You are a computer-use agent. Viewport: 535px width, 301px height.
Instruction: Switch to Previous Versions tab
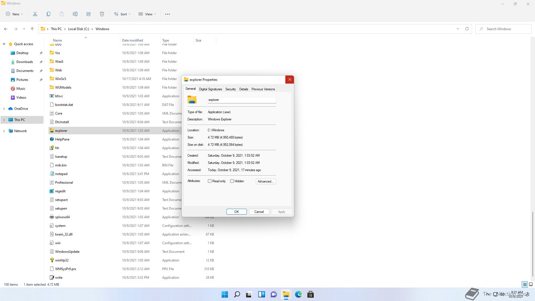coord(263,89)
